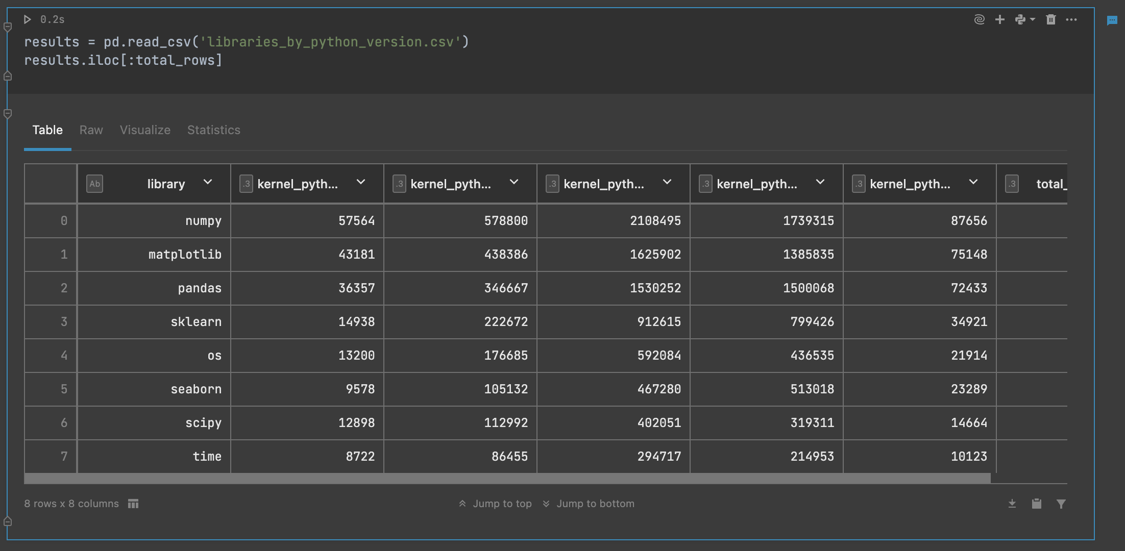The image size is (1125, 551).
Task: Open the Python interpreter dropdown arrow
Action: pyautogui.click(x=1032, y=19)
